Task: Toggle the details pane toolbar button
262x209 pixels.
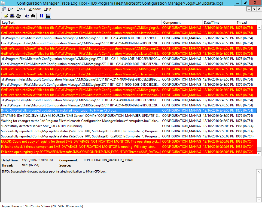Action: tap(48, 16)
